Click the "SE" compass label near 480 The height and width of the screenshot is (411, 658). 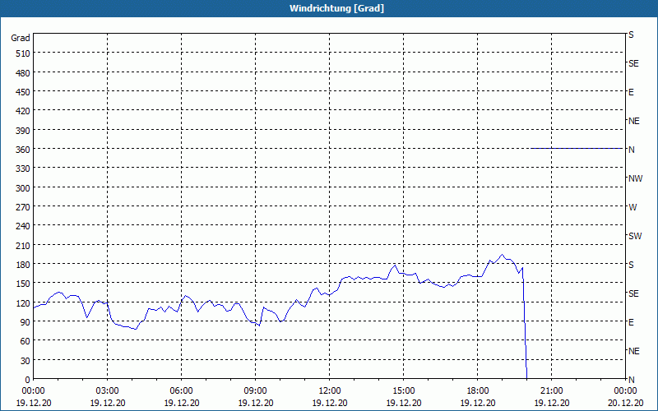pyautogui.click(x=633, y=64)
